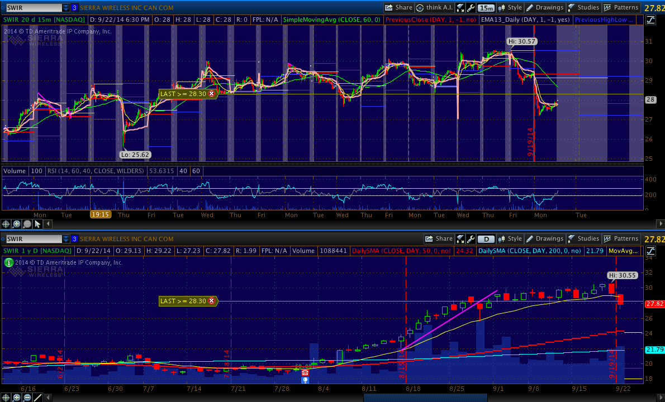The image size is (665, 402).
Task: Remove the LAST >= 28.30 alert on upper chart
Action: click(211, 94)
